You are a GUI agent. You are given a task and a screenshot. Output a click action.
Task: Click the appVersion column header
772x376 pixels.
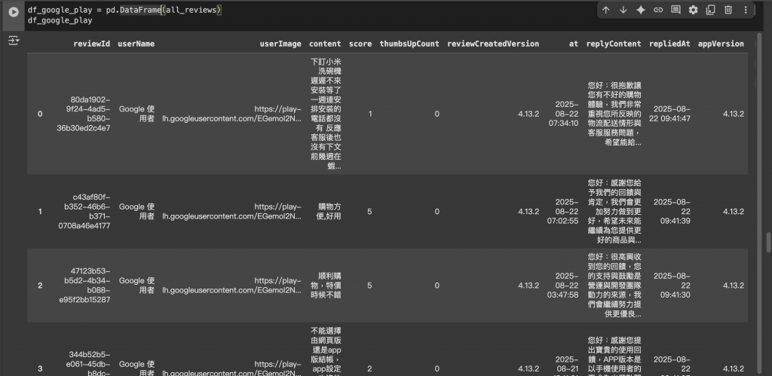point(721,44)
